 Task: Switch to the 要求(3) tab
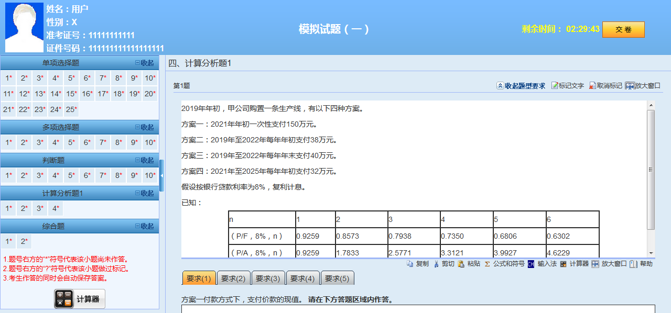(x=268, y=278)
